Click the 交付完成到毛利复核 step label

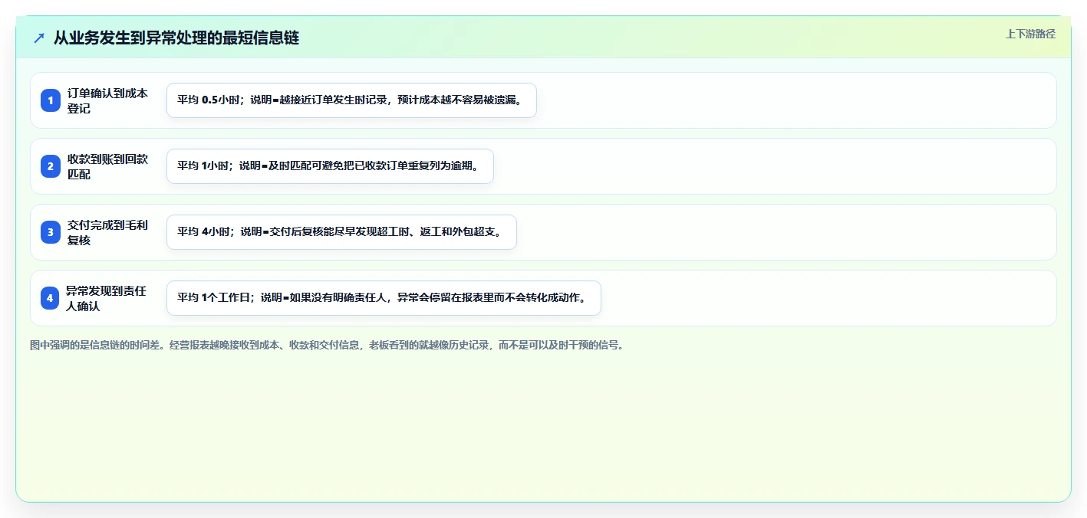point(107,232)
